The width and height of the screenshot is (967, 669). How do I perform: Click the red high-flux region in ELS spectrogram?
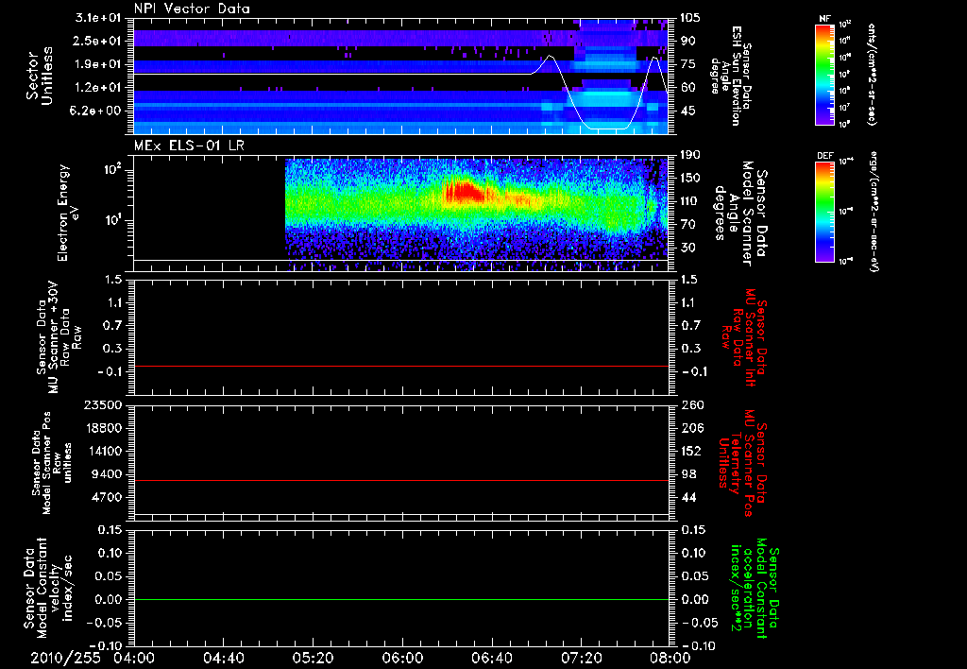(464, 192)
